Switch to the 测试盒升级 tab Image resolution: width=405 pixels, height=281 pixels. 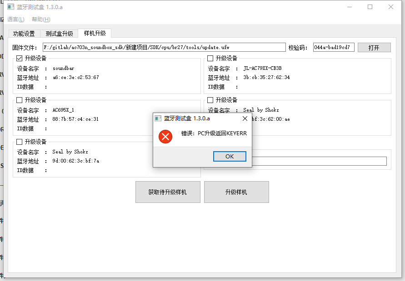click(x=59, y=34)
